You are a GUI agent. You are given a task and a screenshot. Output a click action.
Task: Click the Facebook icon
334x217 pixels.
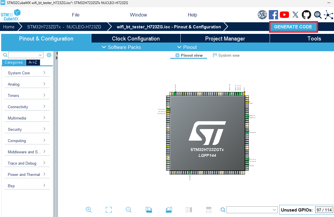[273, 15]
